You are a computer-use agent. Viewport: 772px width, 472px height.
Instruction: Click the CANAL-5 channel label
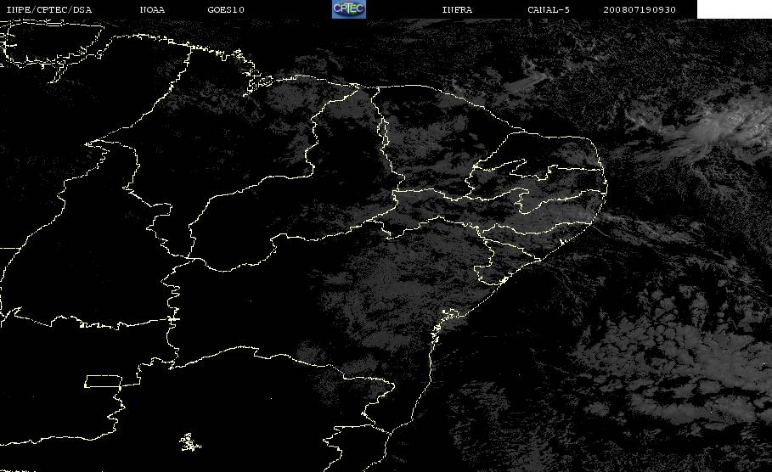(x=549, y=10)
